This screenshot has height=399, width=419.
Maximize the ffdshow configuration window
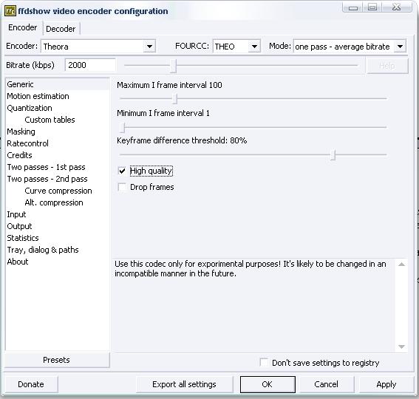pos(372,7)
